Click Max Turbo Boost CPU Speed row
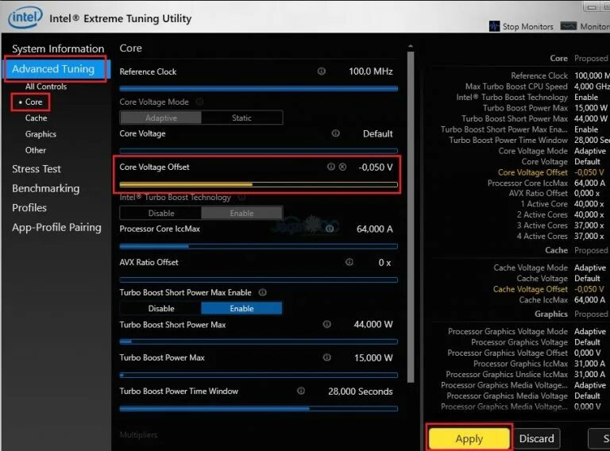This screenshot has width=610, height=451. [537, 87]
